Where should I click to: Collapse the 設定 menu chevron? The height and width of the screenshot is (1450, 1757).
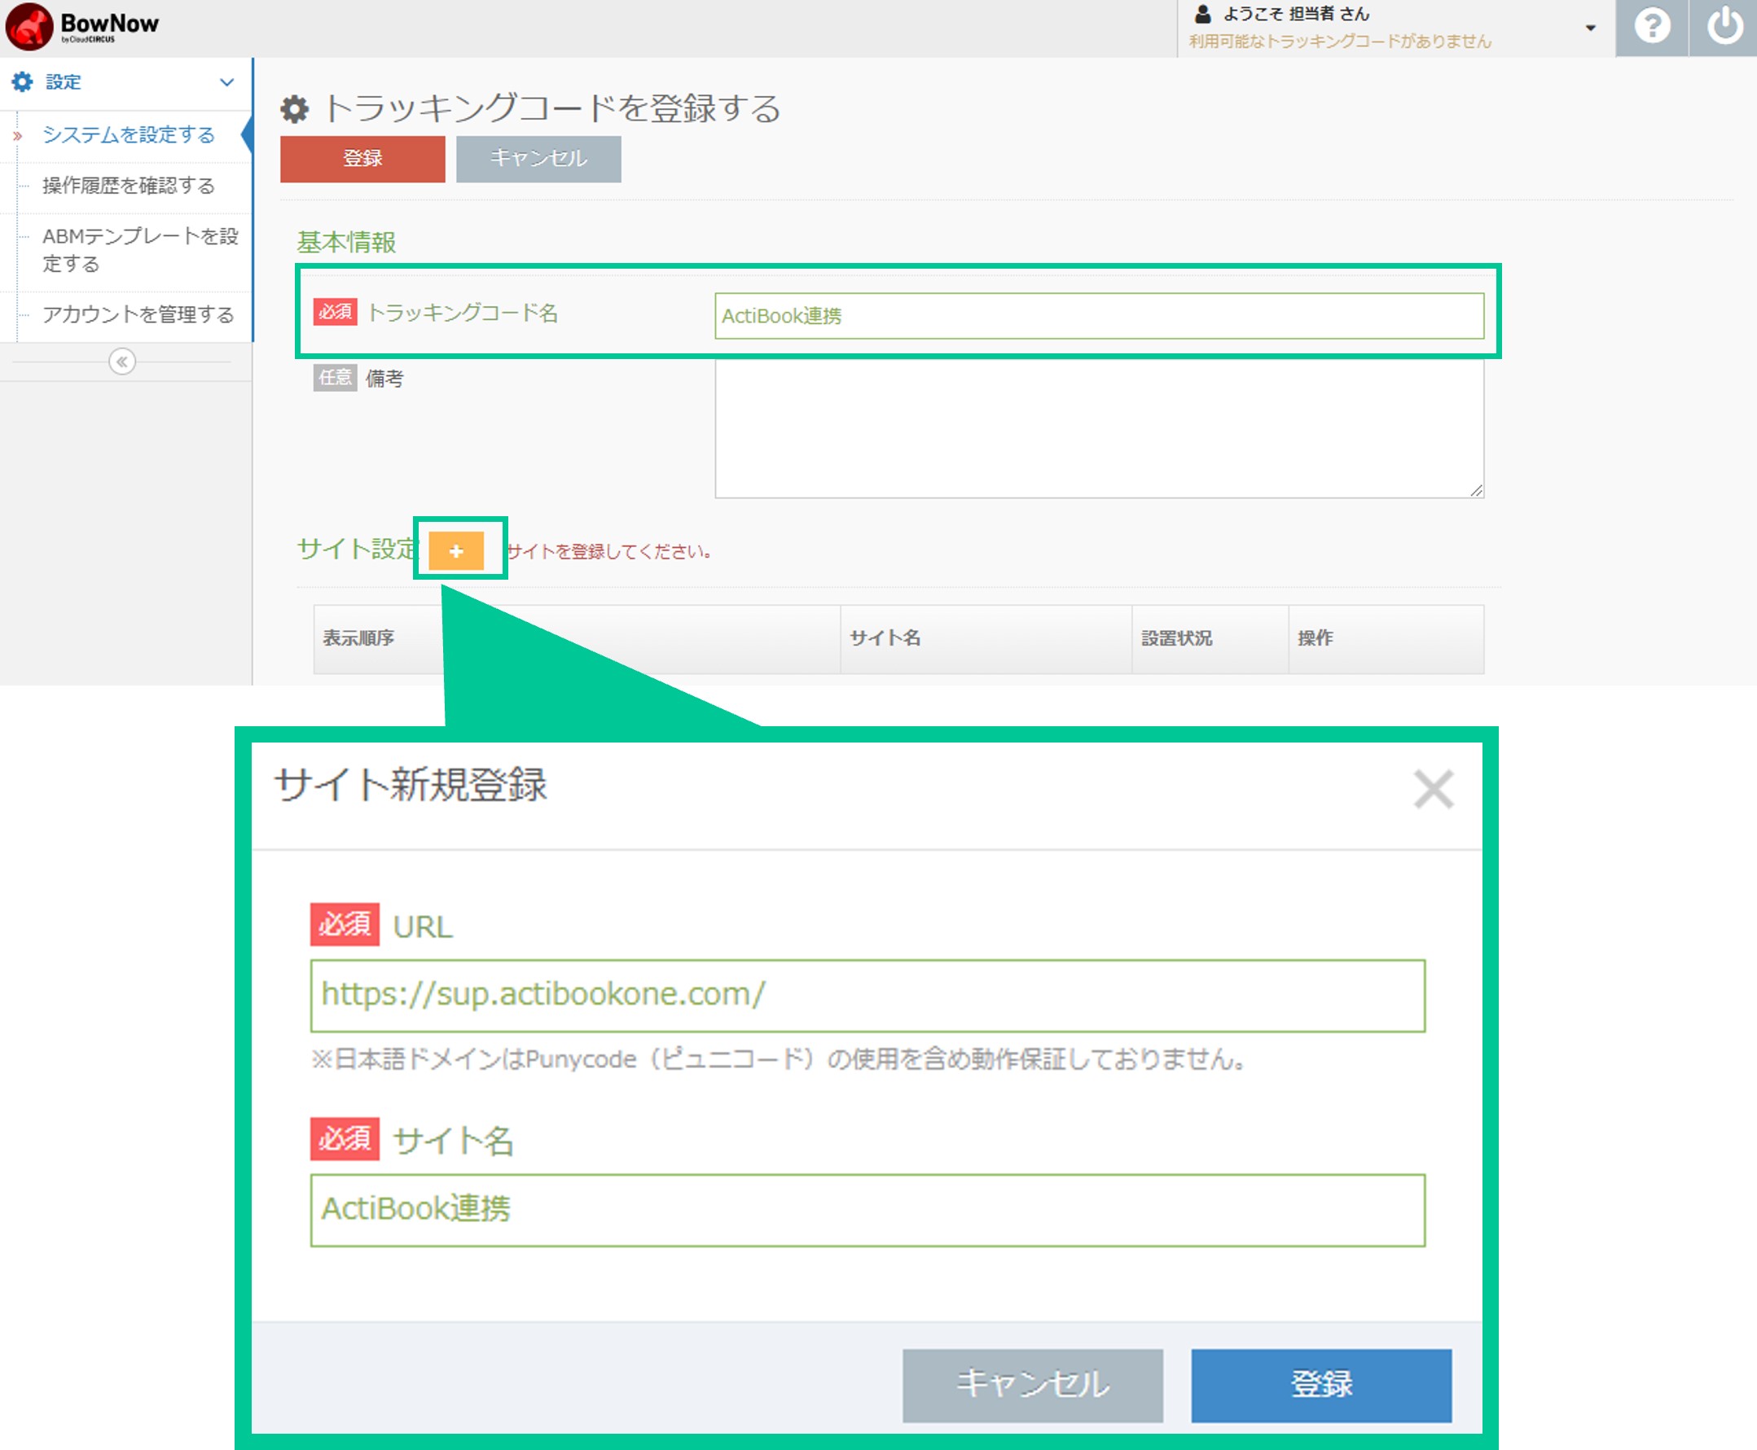(226, 82)
